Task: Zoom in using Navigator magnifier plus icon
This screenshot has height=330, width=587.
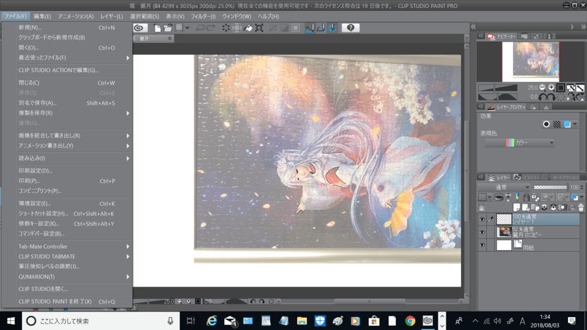Action: click(551, 87)
